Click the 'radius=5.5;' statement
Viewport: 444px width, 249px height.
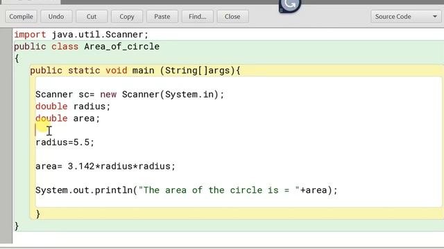pyautogui.click(x=65, y=142)
